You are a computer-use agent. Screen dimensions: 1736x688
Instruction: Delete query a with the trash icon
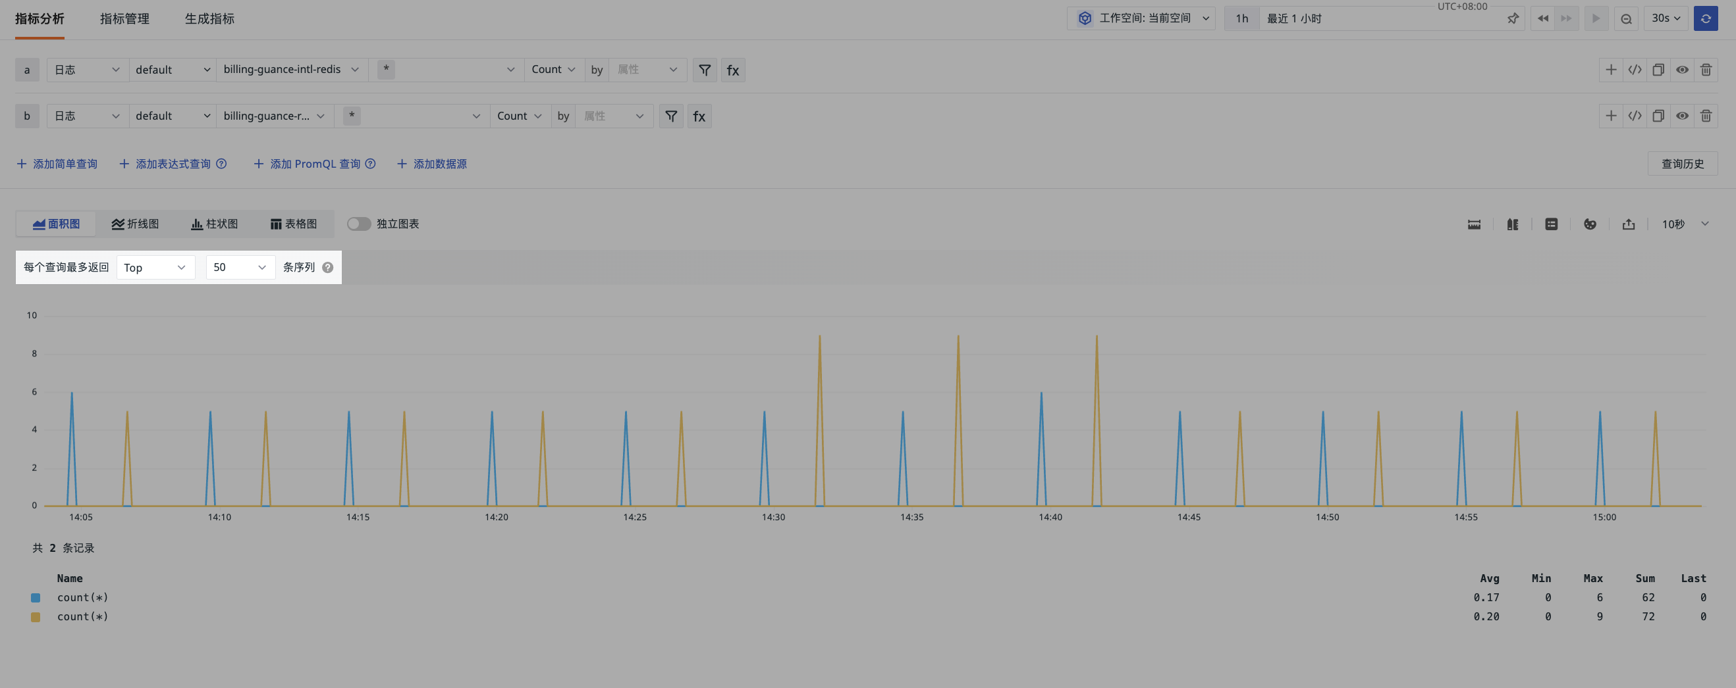[1706, 70]
